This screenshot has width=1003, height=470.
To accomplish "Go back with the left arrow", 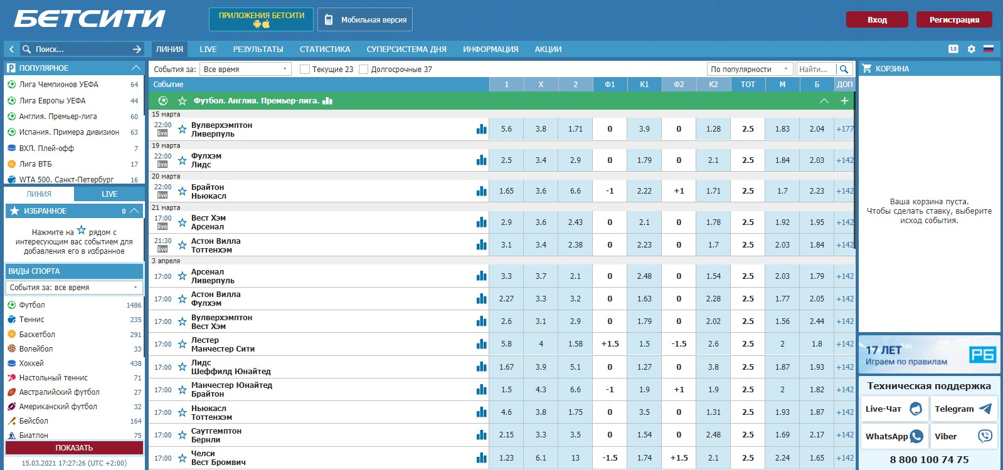I will [x=11, y=49].
